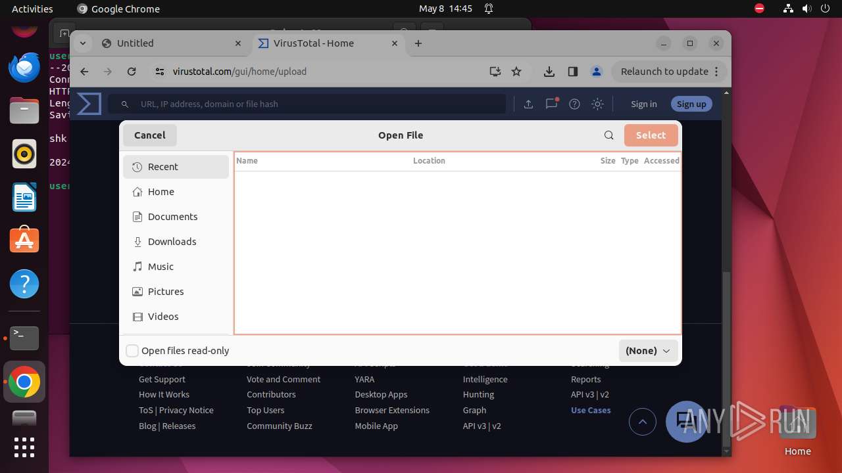This screenshot has width=842, height=473.
Task: Open Chrome profile avatar
Action: [597, 72]
